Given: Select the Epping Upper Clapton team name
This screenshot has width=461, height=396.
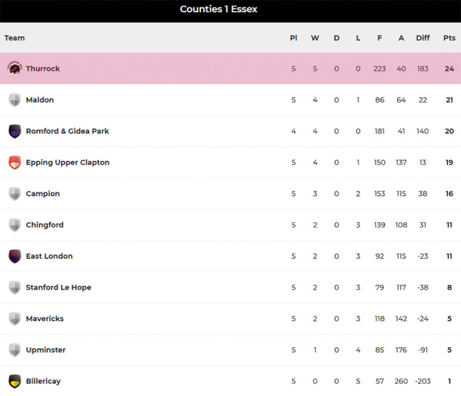Looking at the screenshot, I should pyautogui.click(x=67, y=163).
